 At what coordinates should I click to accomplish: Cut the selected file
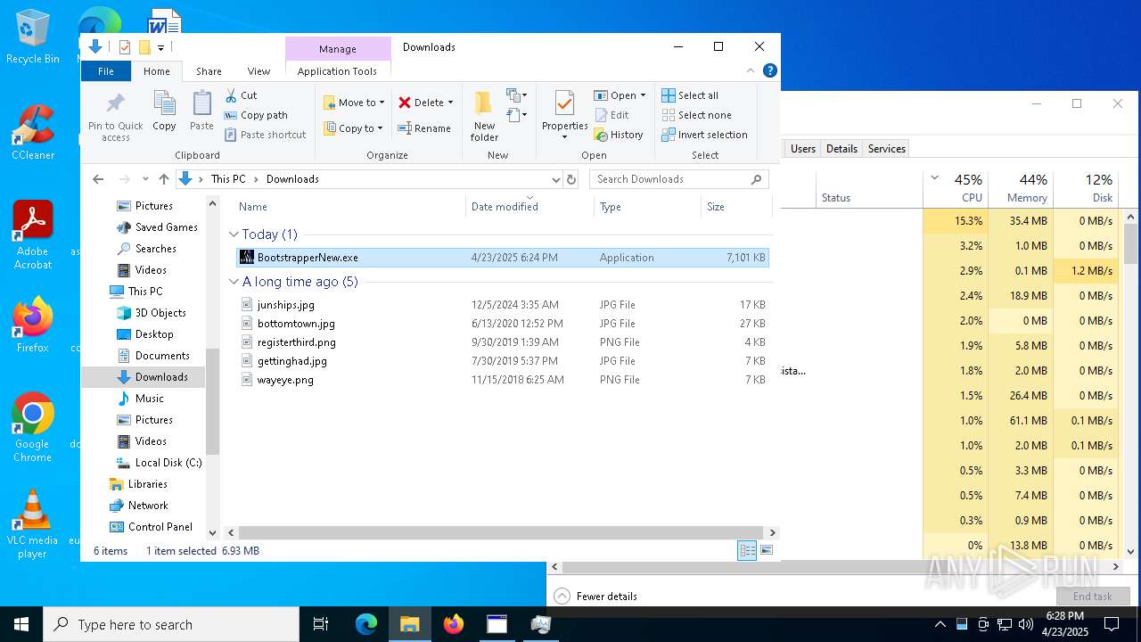[241, 95]
